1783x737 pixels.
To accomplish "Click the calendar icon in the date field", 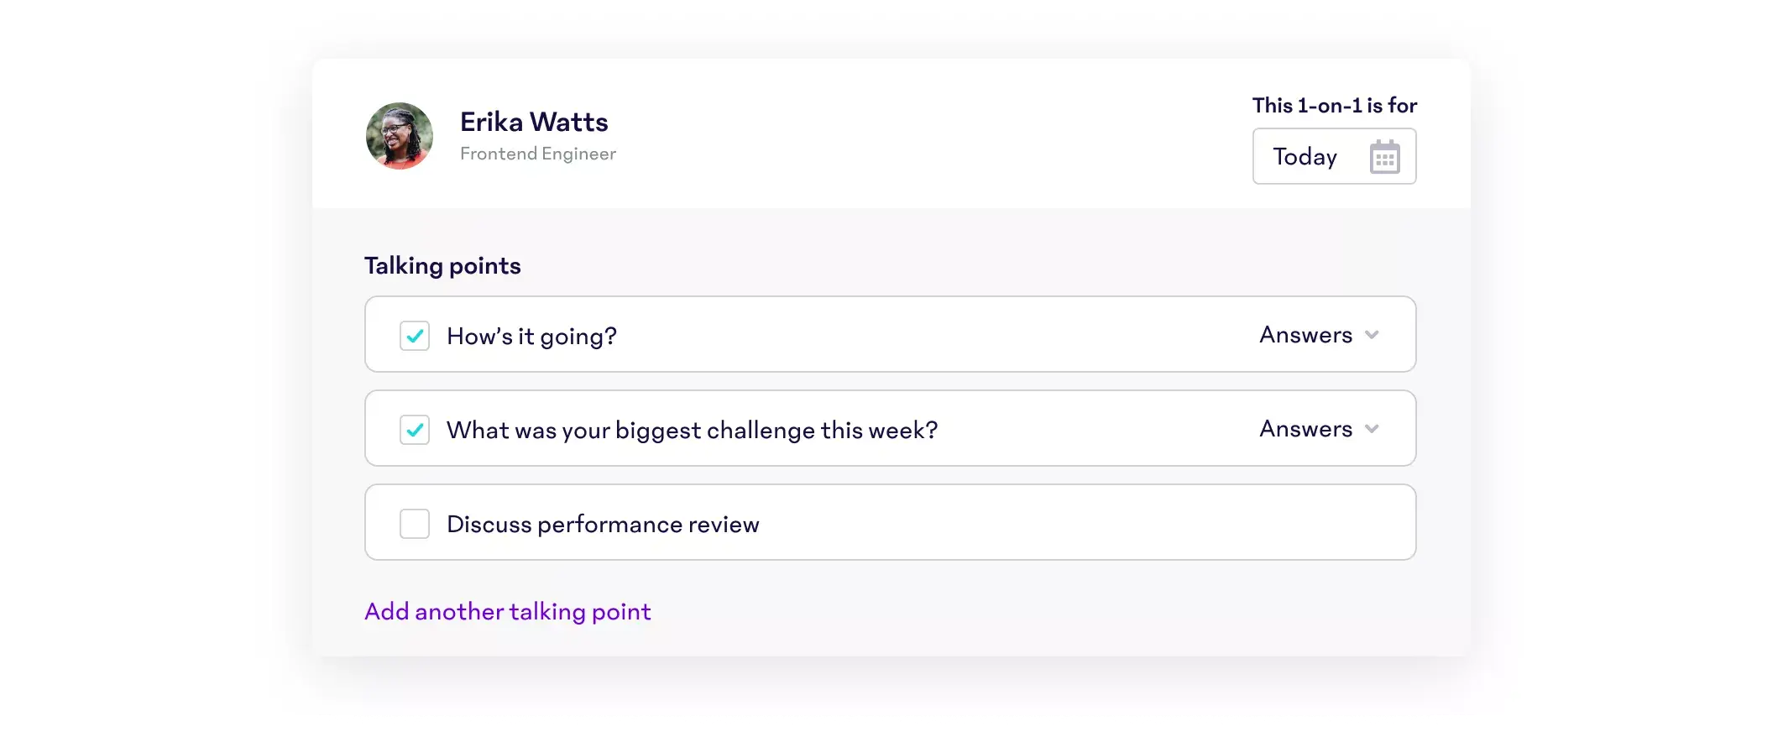I will pyautogui.click(x=1384, y=157).
